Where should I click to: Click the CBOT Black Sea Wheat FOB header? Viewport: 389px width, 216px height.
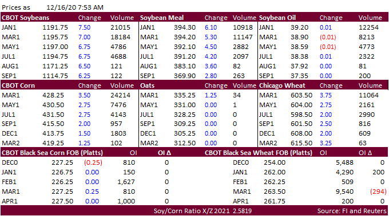[x=258, y=153]
